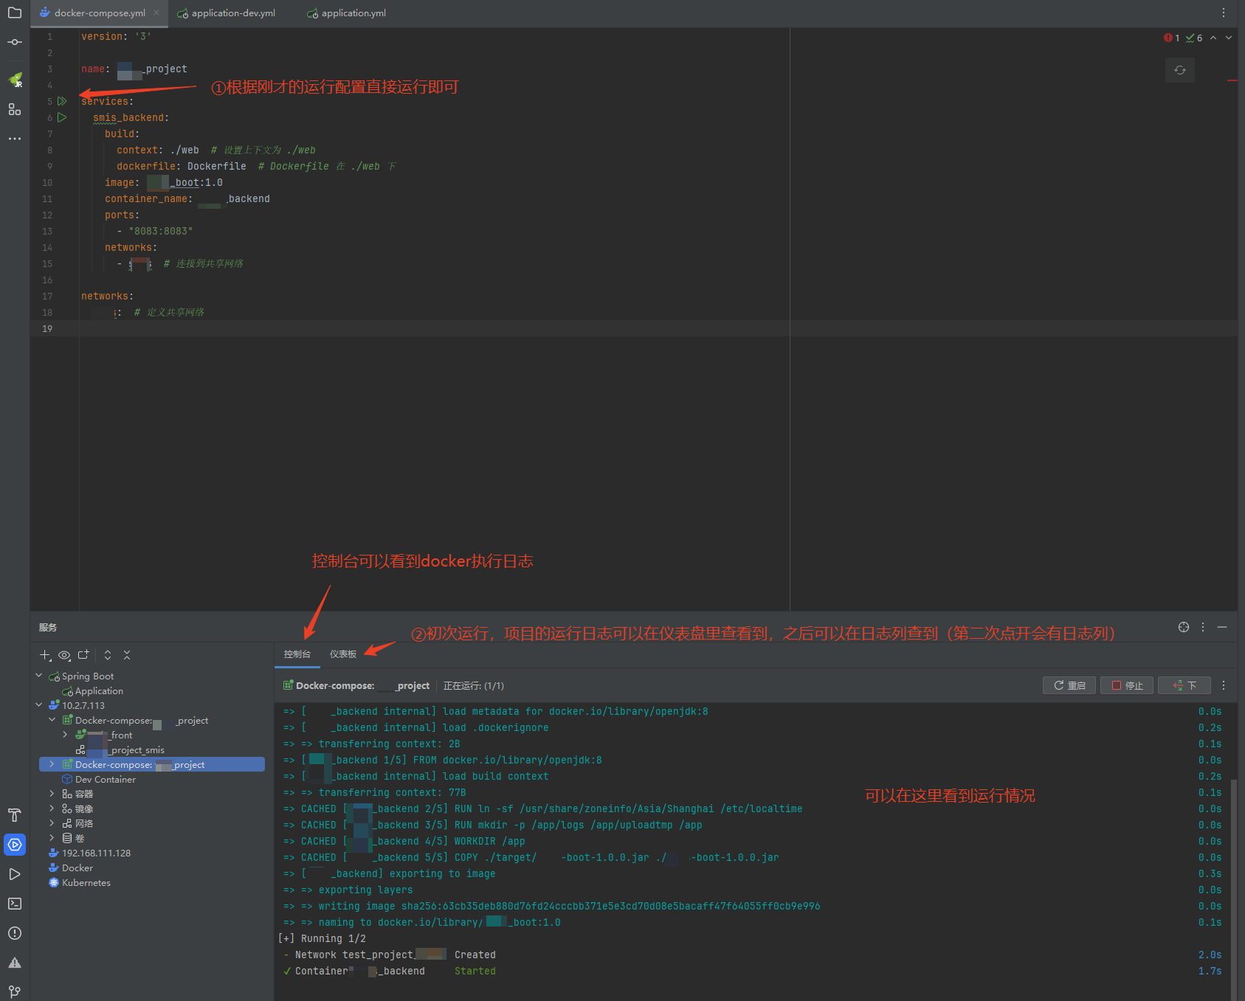Switch to the 仪表板 dashboard tab
This screenshot has width=1245, height=1001.
click(342, 654)
